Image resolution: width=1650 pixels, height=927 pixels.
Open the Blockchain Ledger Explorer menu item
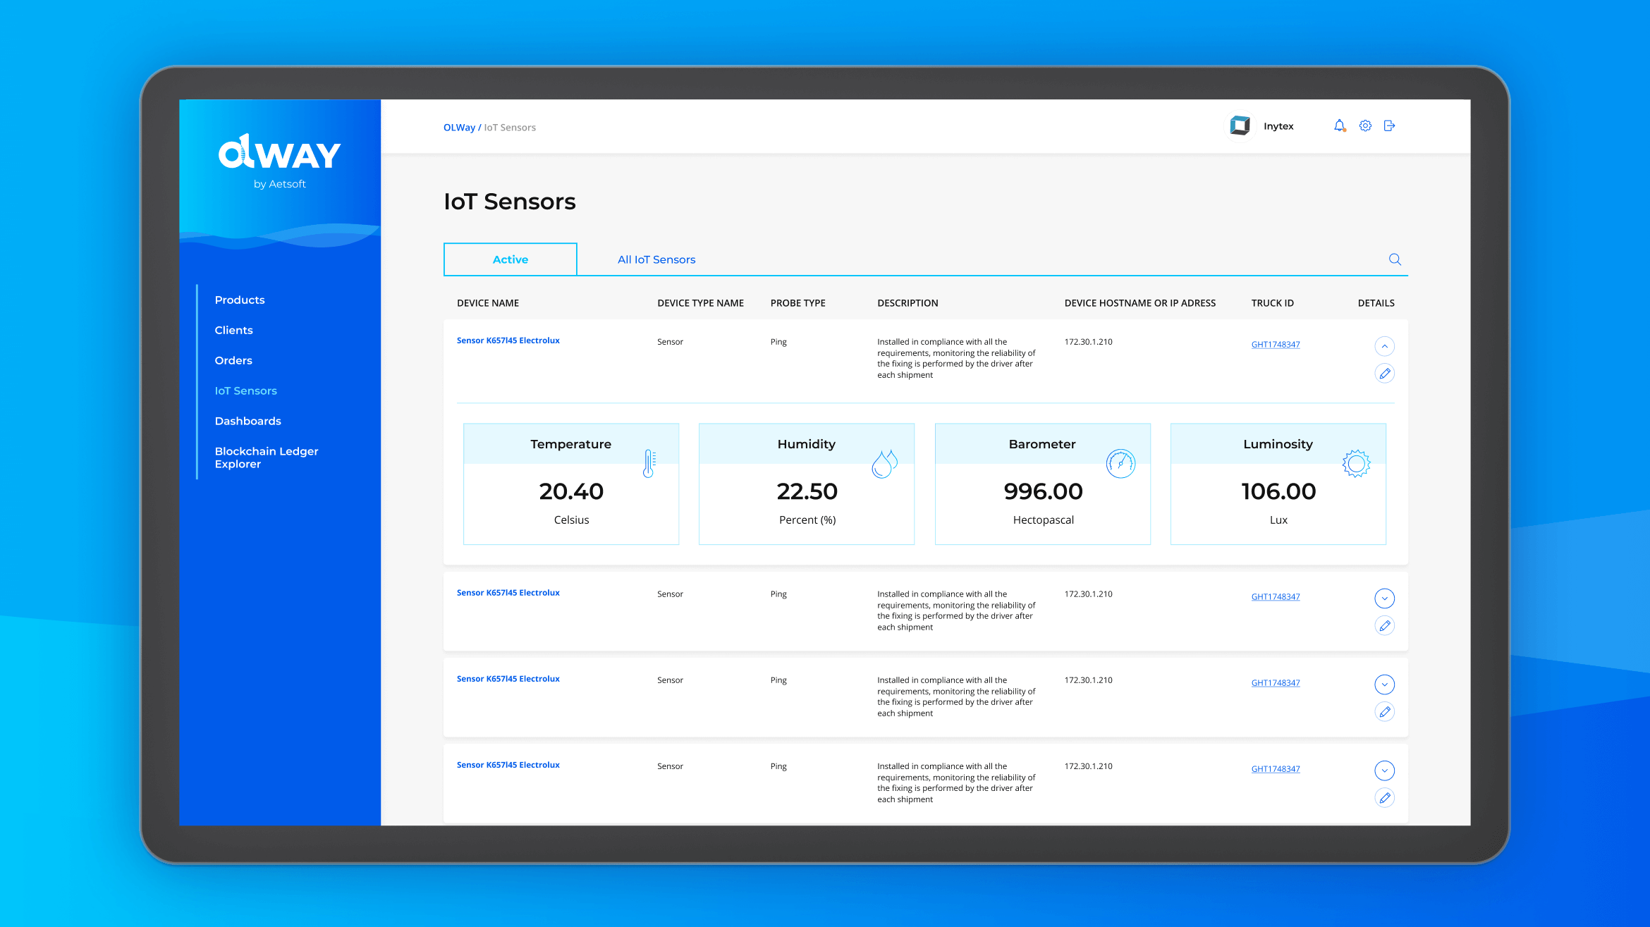click(x=266, y=458)
